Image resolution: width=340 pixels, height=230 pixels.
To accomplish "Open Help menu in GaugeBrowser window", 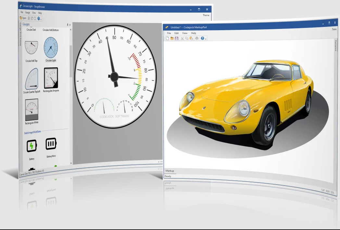I will click(x=40, y=13).
